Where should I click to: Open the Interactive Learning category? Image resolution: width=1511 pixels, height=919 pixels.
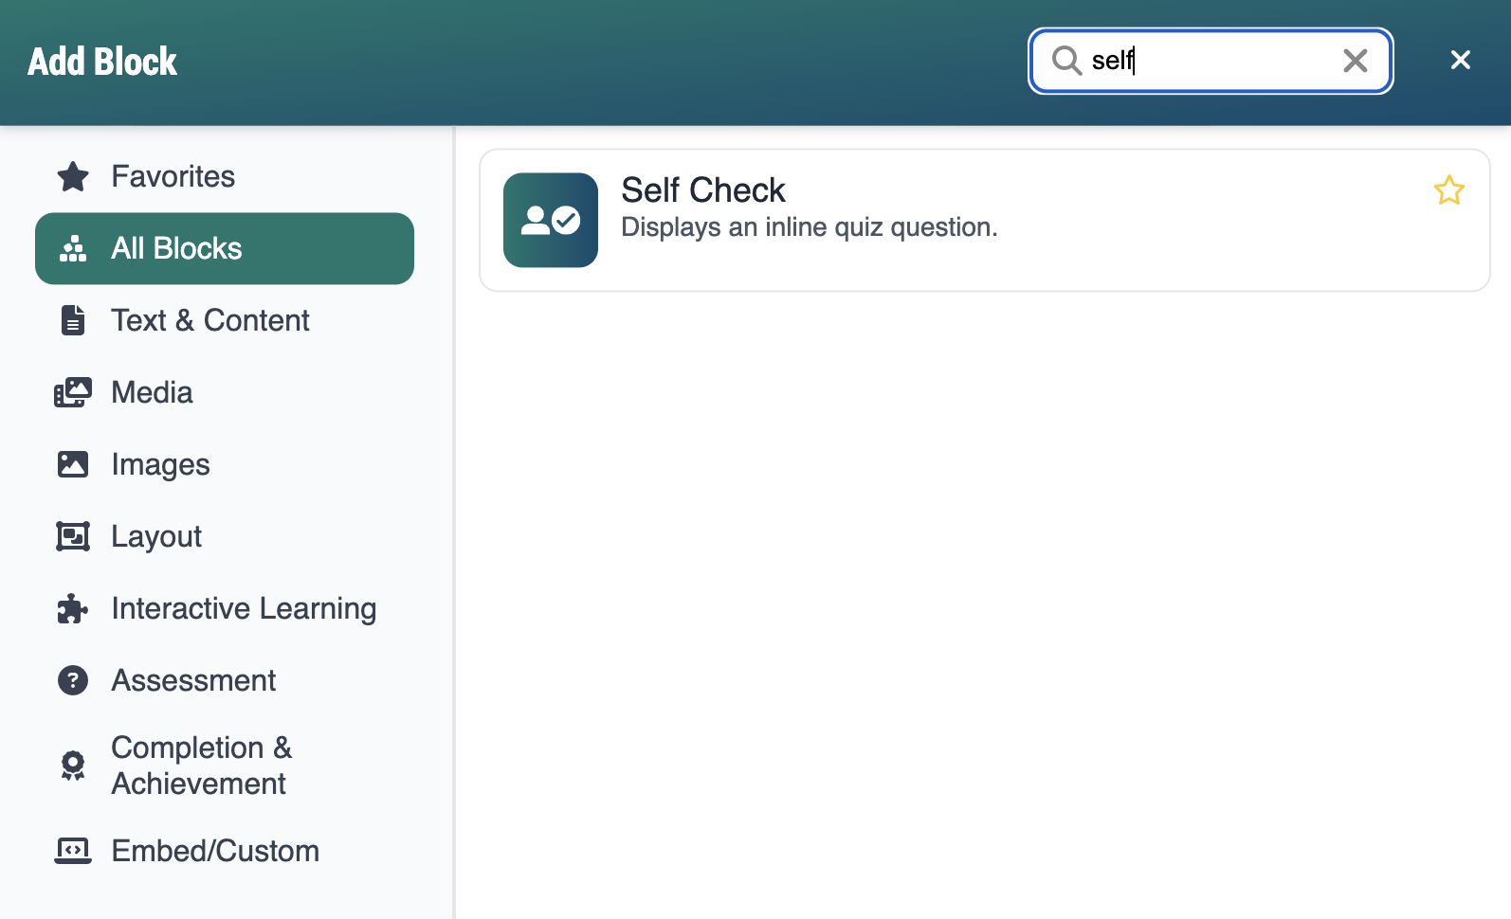point(225,608)
